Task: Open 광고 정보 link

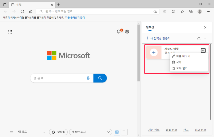Action: pos(200,130)
